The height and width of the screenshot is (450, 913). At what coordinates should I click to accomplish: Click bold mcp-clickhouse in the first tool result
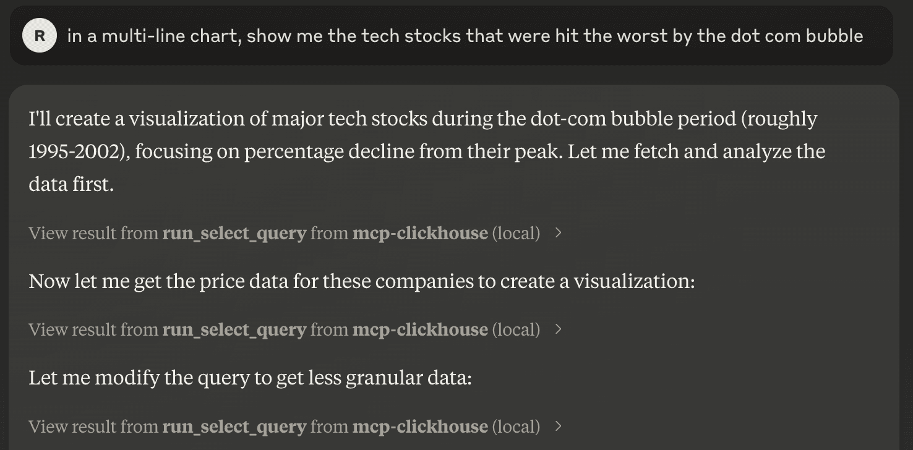(x=420, y=233)
